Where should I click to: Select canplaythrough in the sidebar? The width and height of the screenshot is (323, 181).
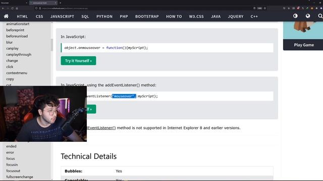coord(19,55)
